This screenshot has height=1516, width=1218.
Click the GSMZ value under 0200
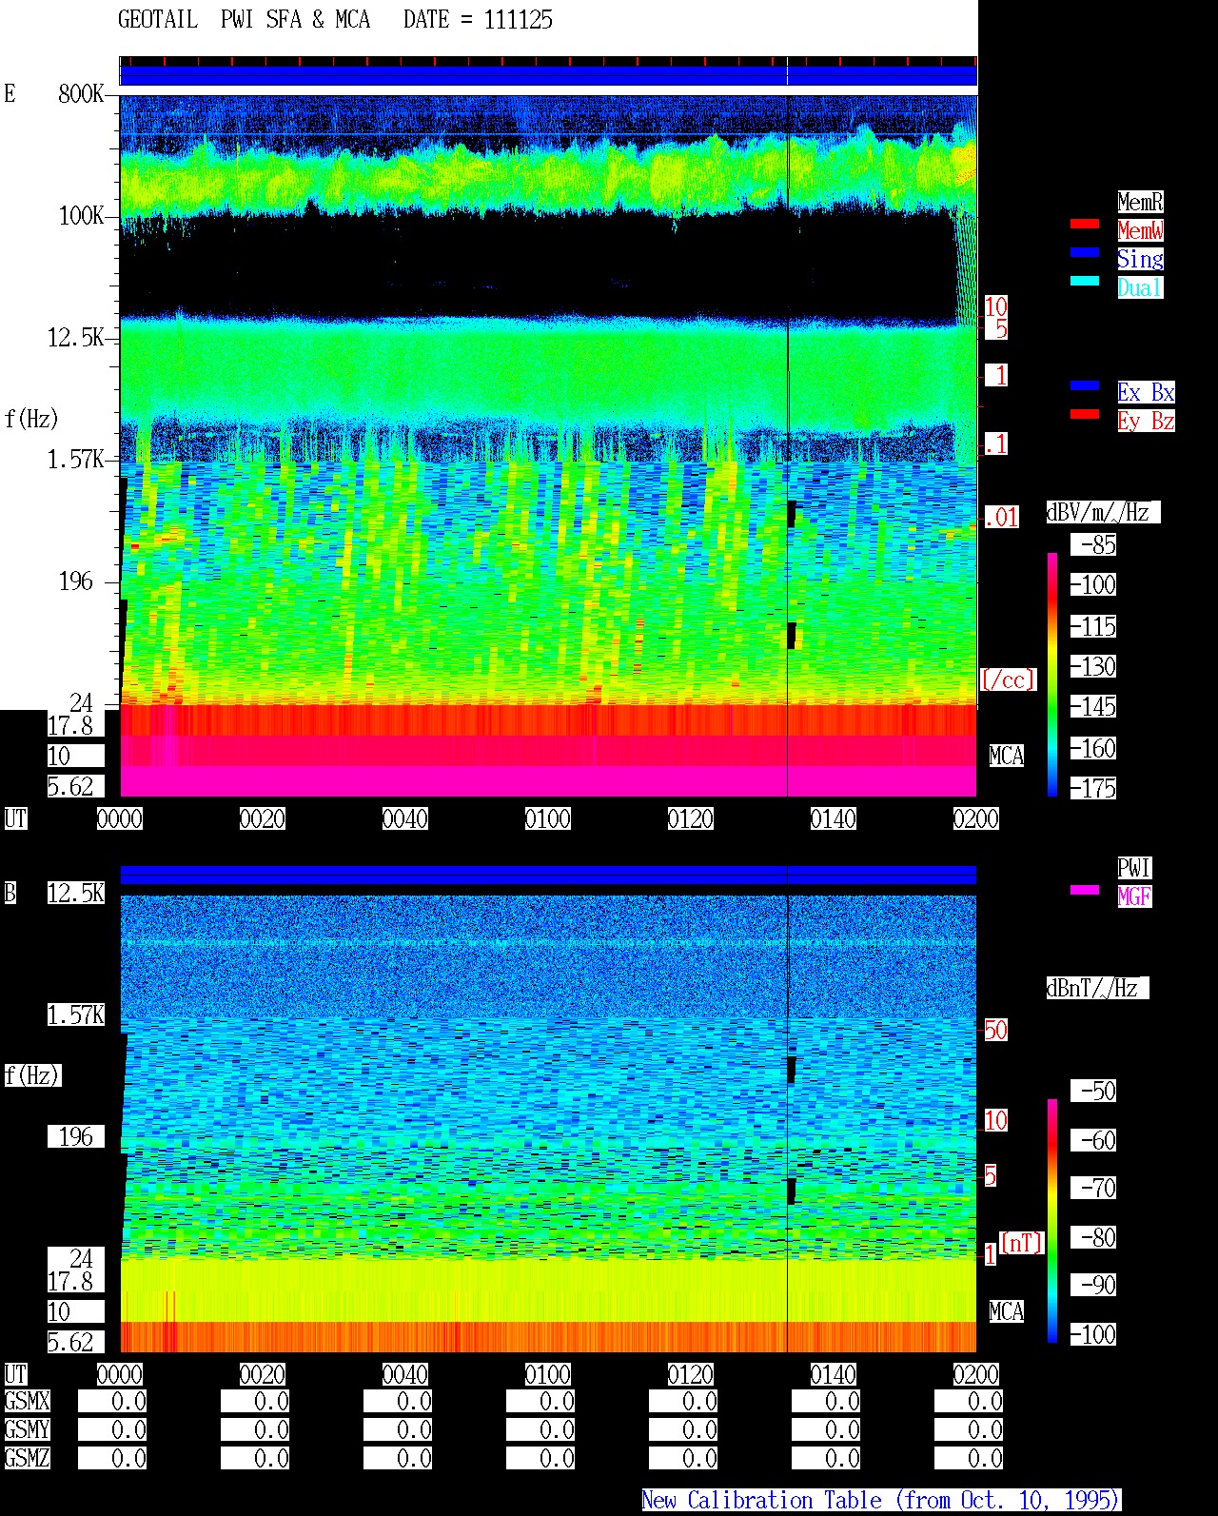tap(969, 1458)
